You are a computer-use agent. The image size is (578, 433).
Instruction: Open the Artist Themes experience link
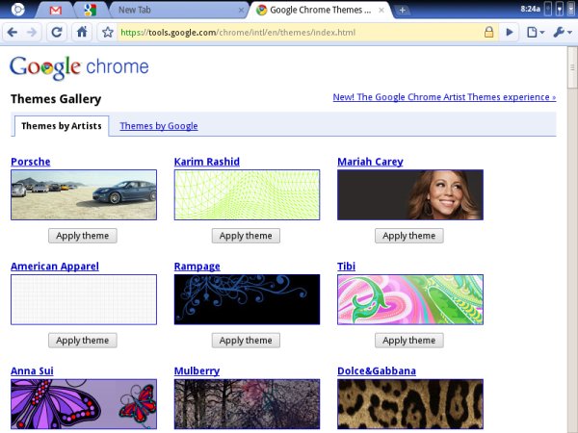[444, 97]
